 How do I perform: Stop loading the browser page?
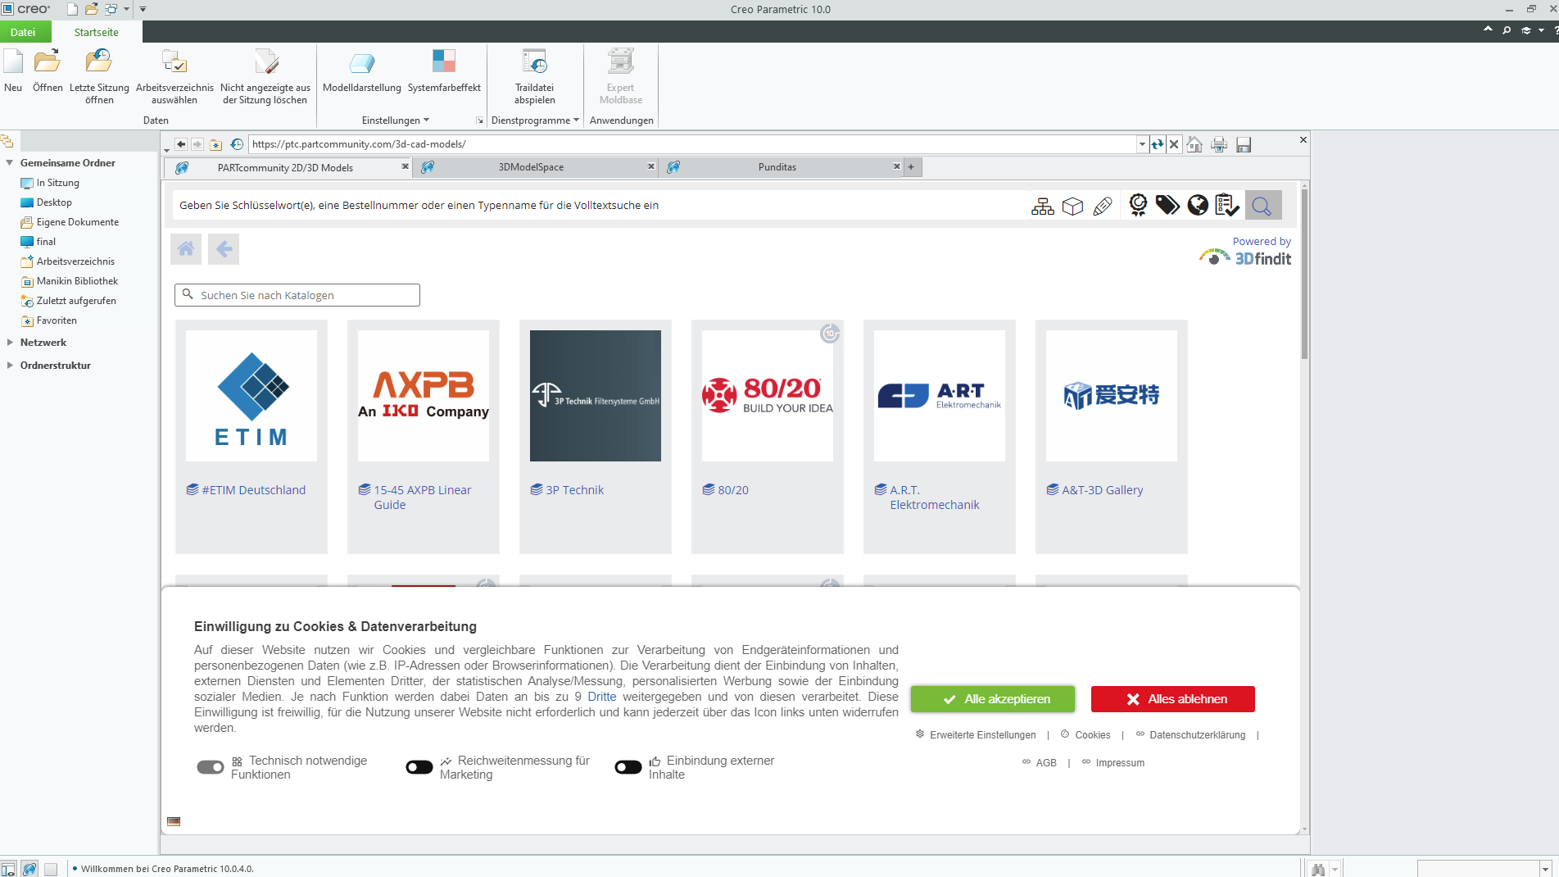[x=1174, y=144]
